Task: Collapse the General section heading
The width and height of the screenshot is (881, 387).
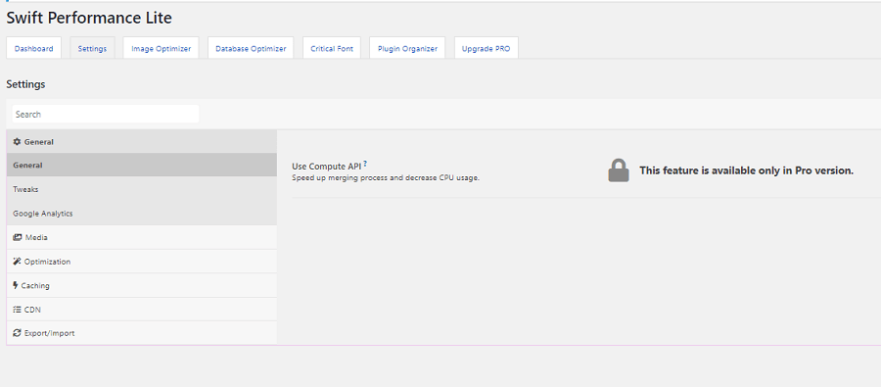Action: pos(142,142)
